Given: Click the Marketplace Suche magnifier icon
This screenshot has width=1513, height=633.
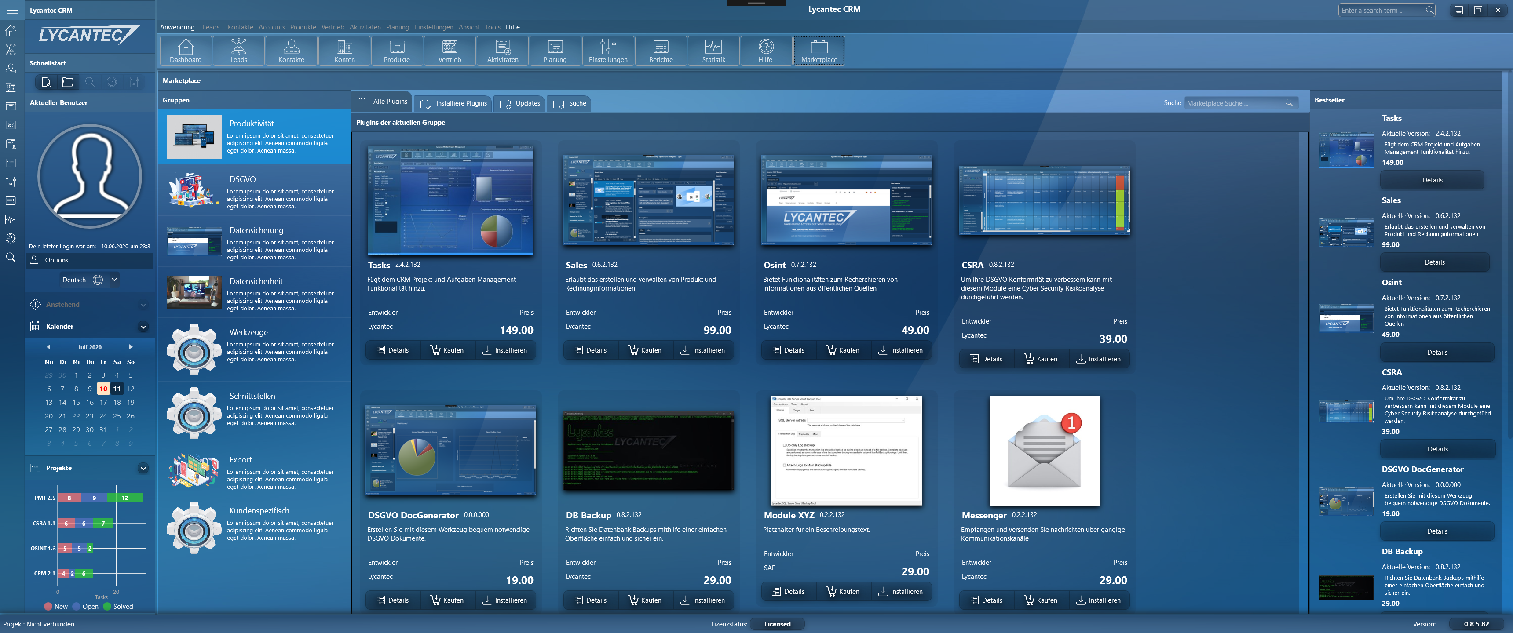Looking at the screenshot, I should click(1289, 103).
